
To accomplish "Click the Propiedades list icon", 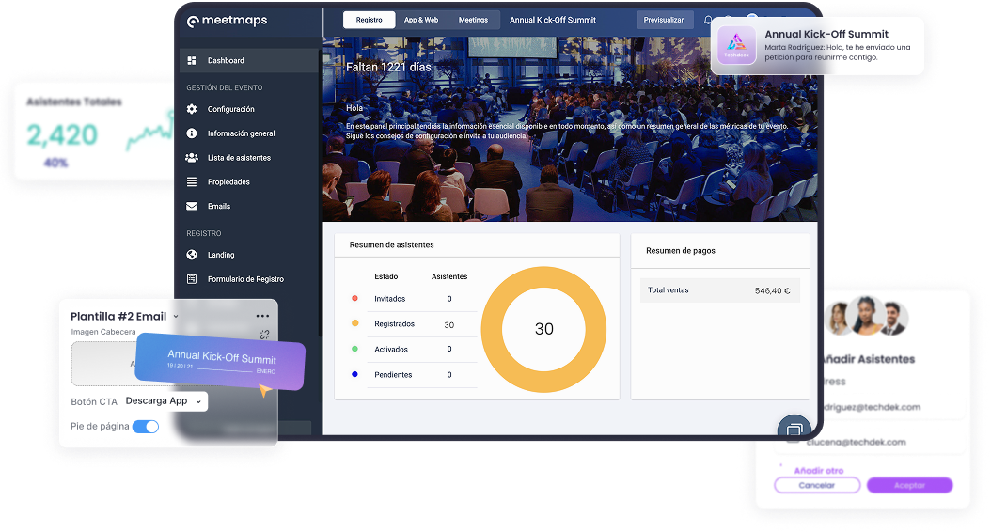I will tap(192, 182).
